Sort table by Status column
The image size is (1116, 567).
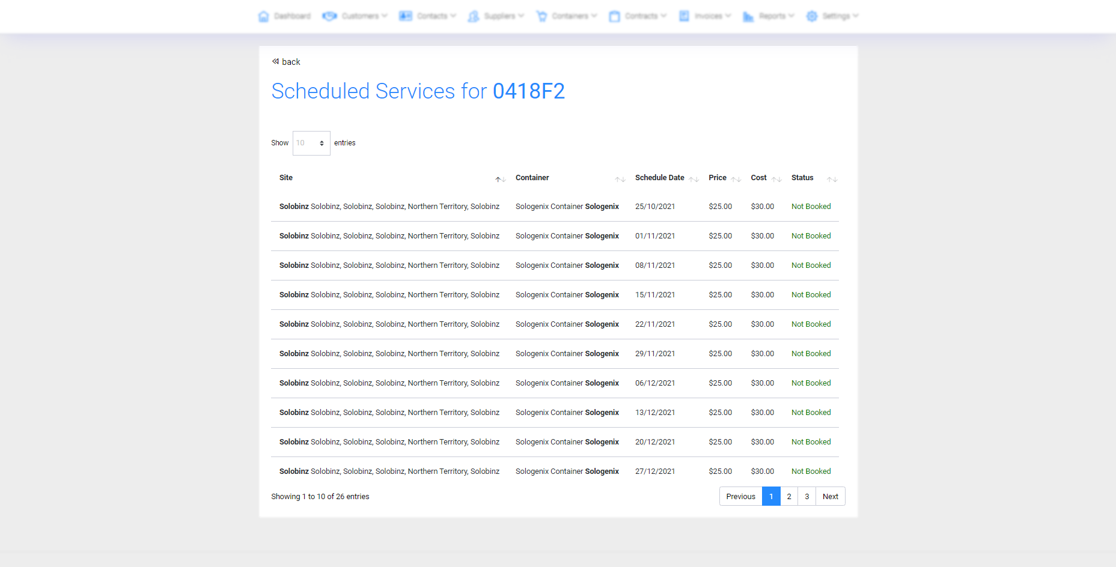pos(802,178)
